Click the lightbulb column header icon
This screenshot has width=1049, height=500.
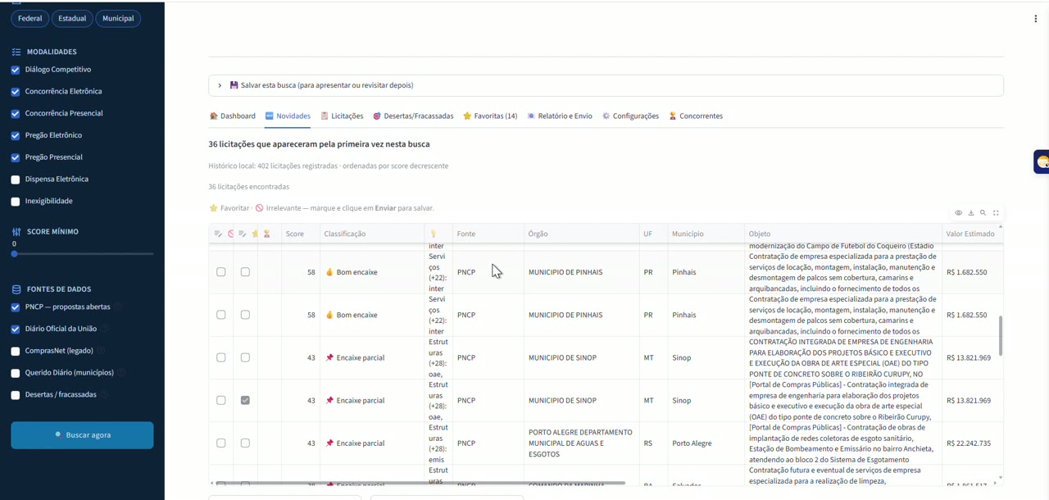click(x=434, y=234)
